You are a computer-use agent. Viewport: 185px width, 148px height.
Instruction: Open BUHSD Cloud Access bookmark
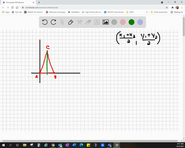pos(114,12)
